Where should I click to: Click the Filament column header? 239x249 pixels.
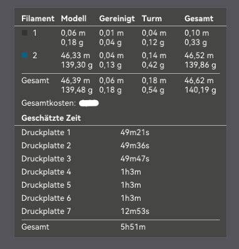[38, 18]
